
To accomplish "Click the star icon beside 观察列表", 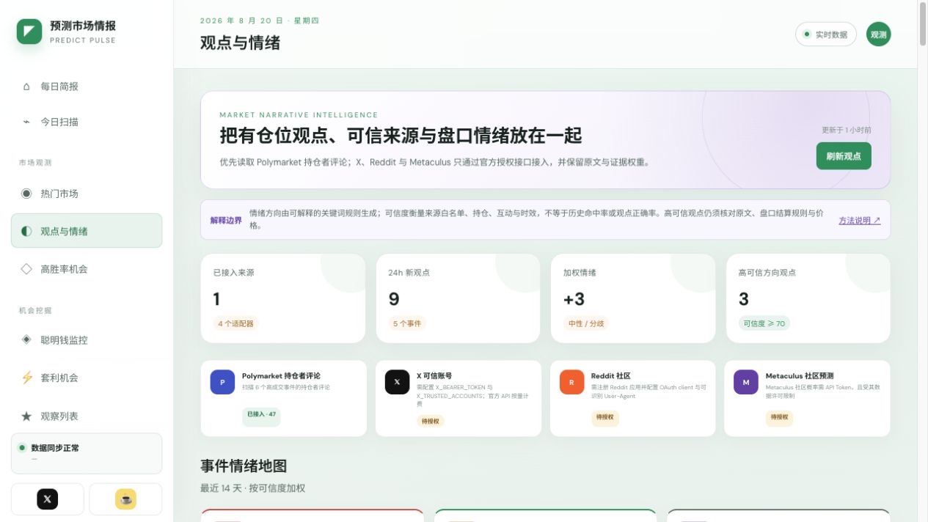I will coord(26,416).
